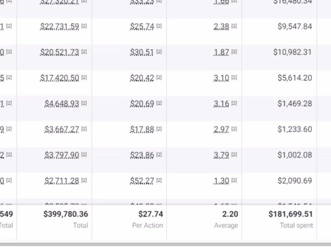Click the $181,699.51 Total spent summary
The image size is (331, 248).
(290, 214)
